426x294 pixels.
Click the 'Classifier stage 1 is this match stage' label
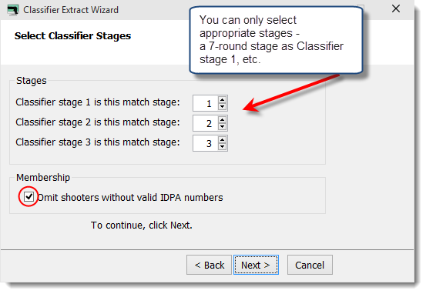pyautogui.click(x=98, y=102)
